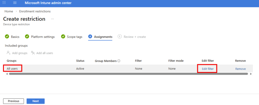Click the scrollbar right arrow
This screenshot has height=105, width=259.
(251, 74)
